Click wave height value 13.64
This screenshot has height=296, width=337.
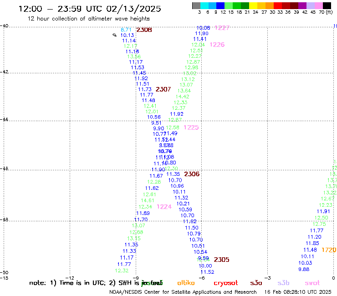(x=184, y=91)
